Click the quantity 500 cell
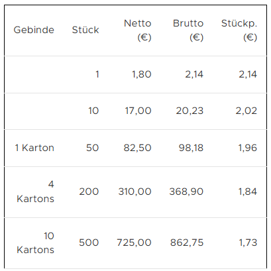Screen dimensions: 271x271 89,243
